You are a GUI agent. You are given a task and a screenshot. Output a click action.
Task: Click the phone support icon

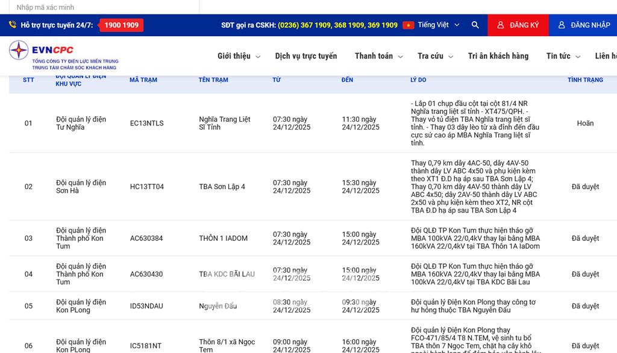pos(12,25)
